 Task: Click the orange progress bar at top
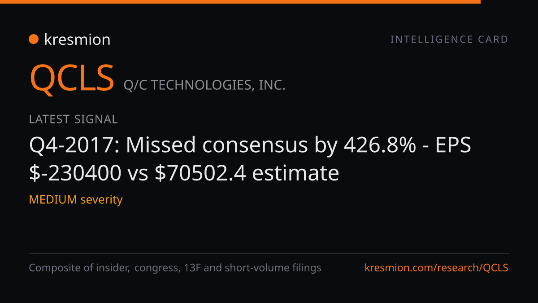(x=240, y=2)
